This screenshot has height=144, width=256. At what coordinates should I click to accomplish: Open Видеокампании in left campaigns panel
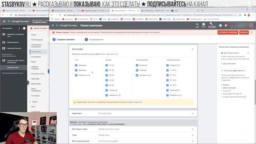[13, 42]
